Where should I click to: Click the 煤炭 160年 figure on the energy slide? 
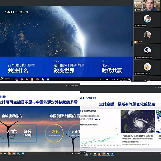(x=28, y=133)
